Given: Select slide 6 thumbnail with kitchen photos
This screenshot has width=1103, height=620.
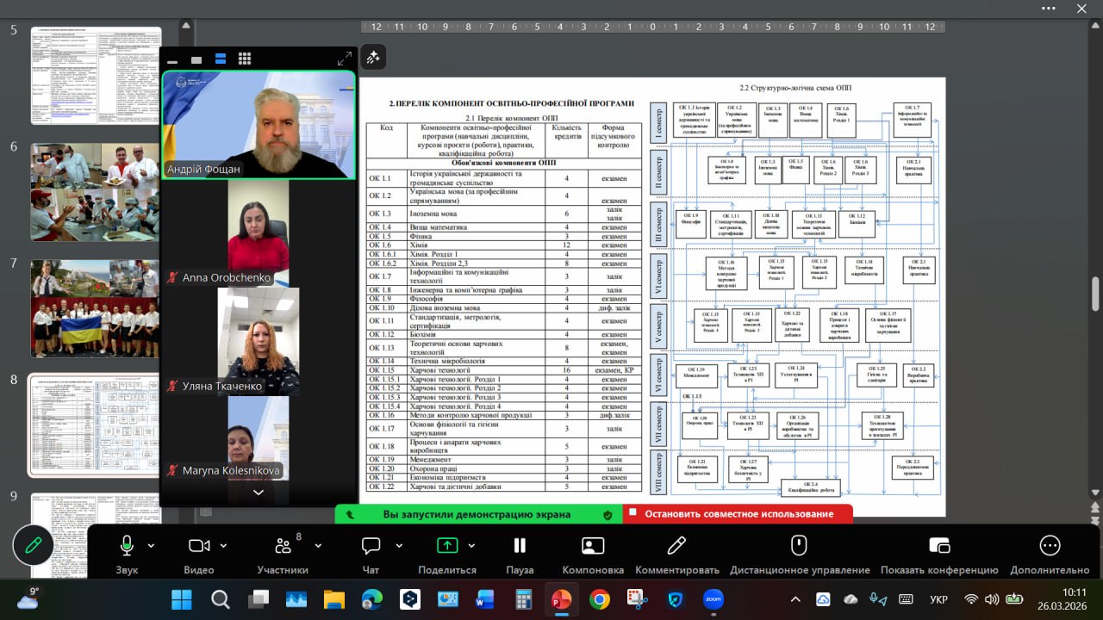Looking at the screenshot, I should coord(96,191).
